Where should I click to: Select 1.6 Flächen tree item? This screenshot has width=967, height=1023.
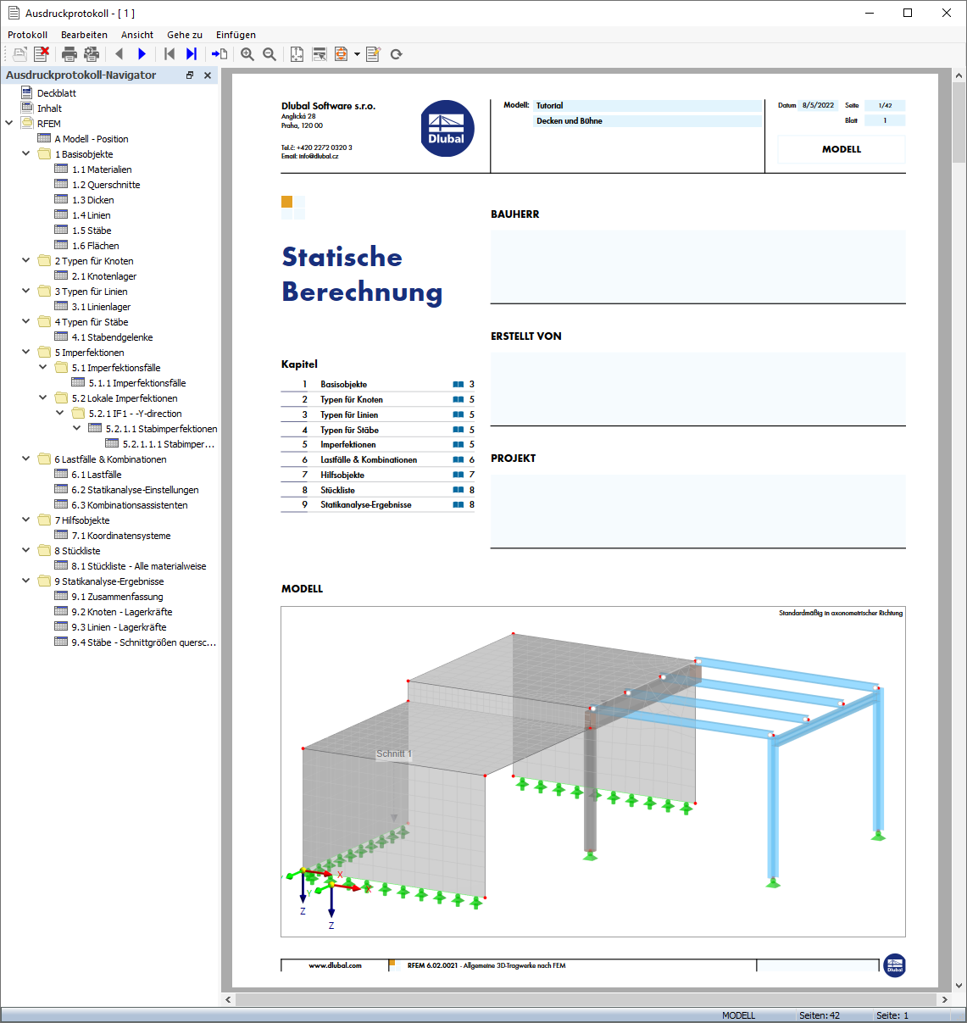tap(95, 246)
